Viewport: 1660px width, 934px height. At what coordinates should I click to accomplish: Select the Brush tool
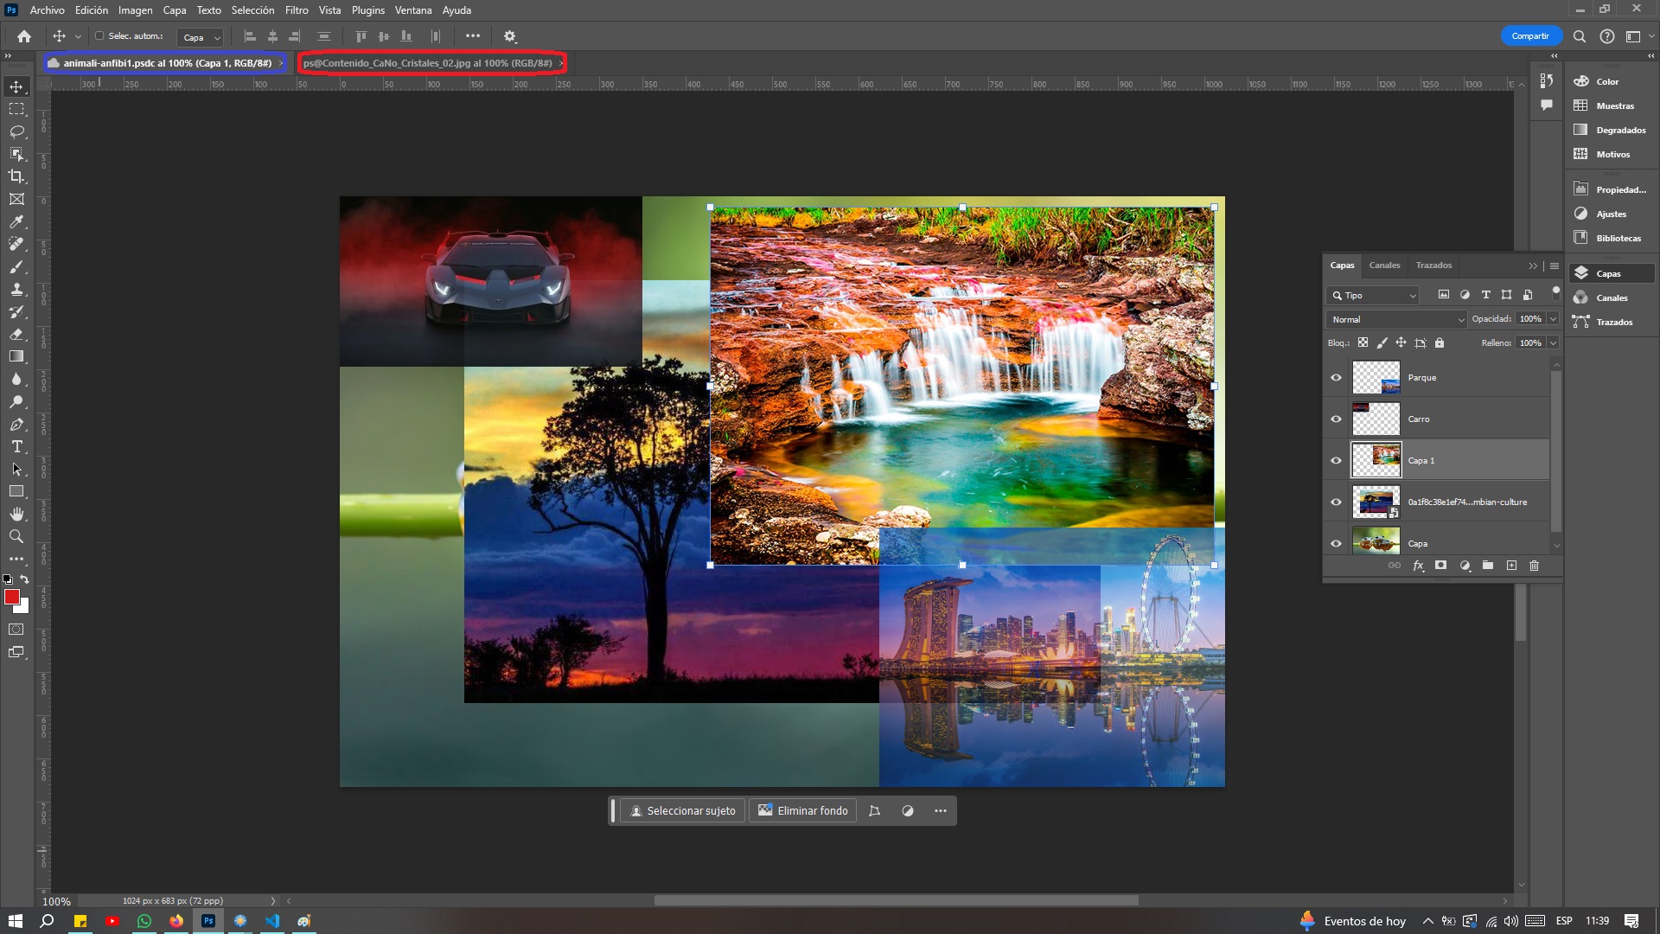pyautogui.click(x=16, y=267)
